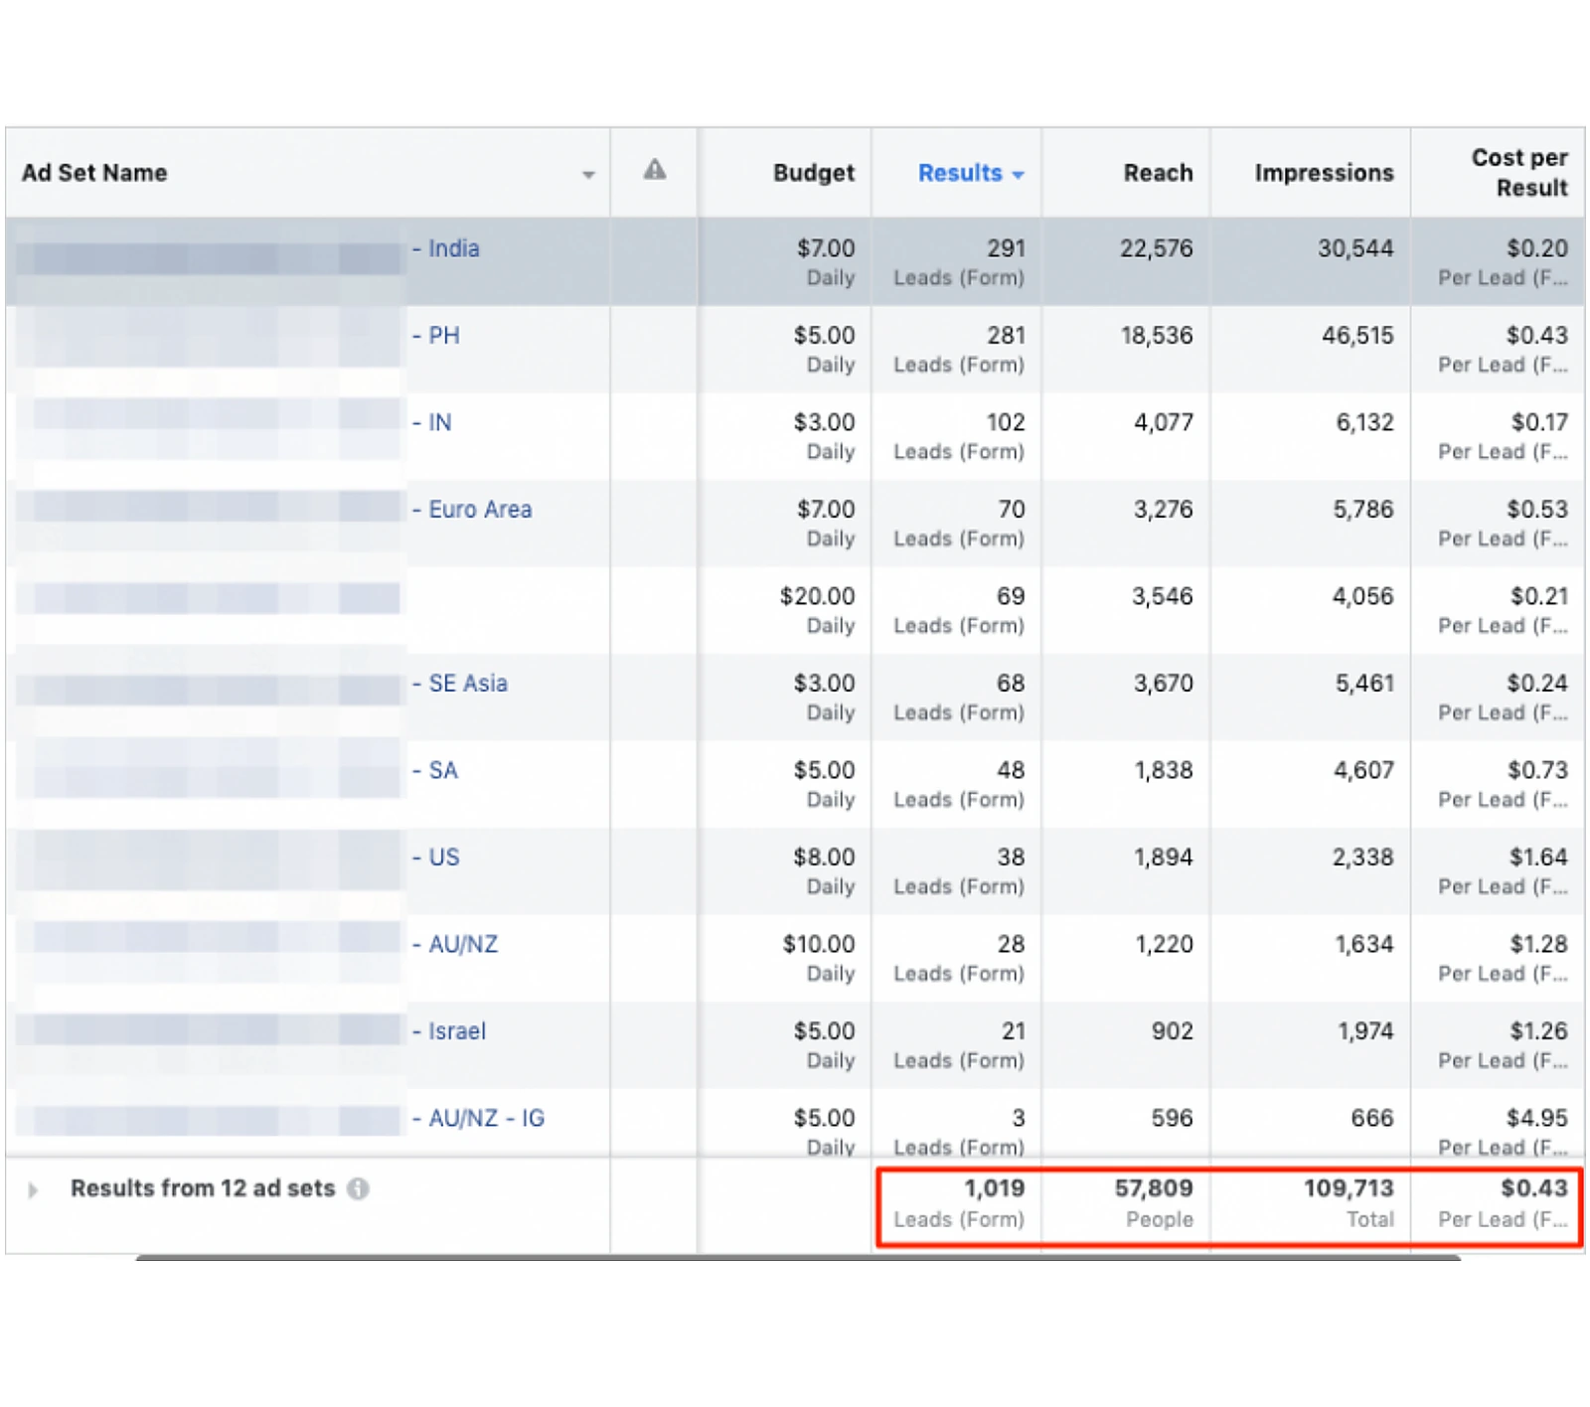1590x1407 pixels.
Task: Expand the Results from 12 ad sets row arrow
Action: tap(33, 1189)
